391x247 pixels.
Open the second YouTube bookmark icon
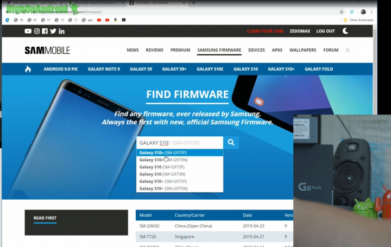pos(107,20)
